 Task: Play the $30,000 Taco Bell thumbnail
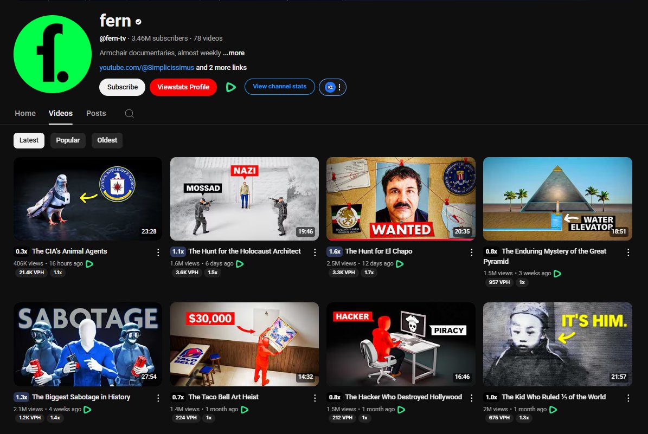pos(244,345)
